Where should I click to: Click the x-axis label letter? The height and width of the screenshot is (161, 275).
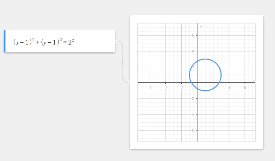tap(253, 80)
